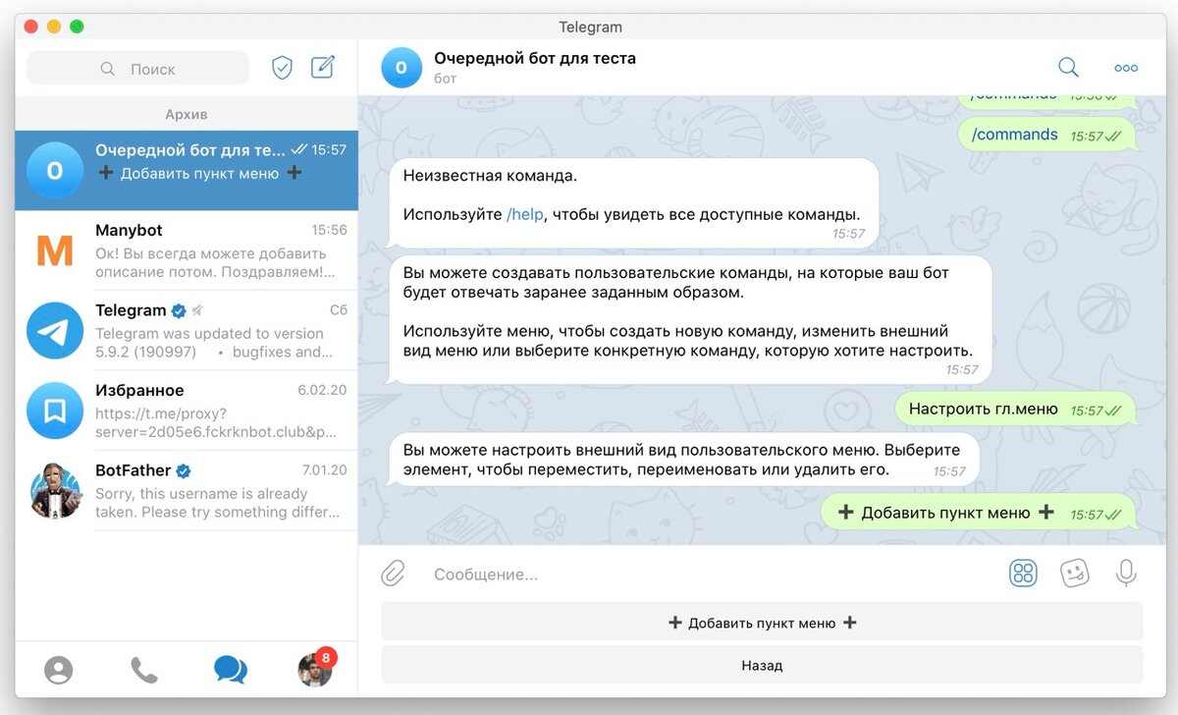Click the microphone voice message icon
Image resolution: width=1178 pixels, height=715 pixels.
[1126, 574]
